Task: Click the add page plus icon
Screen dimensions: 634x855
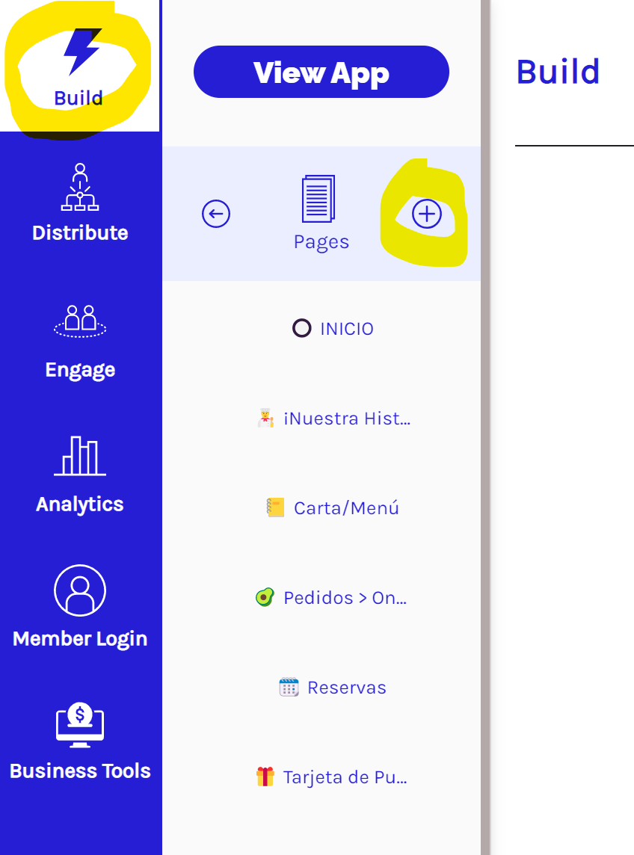Action: (427, 214)
